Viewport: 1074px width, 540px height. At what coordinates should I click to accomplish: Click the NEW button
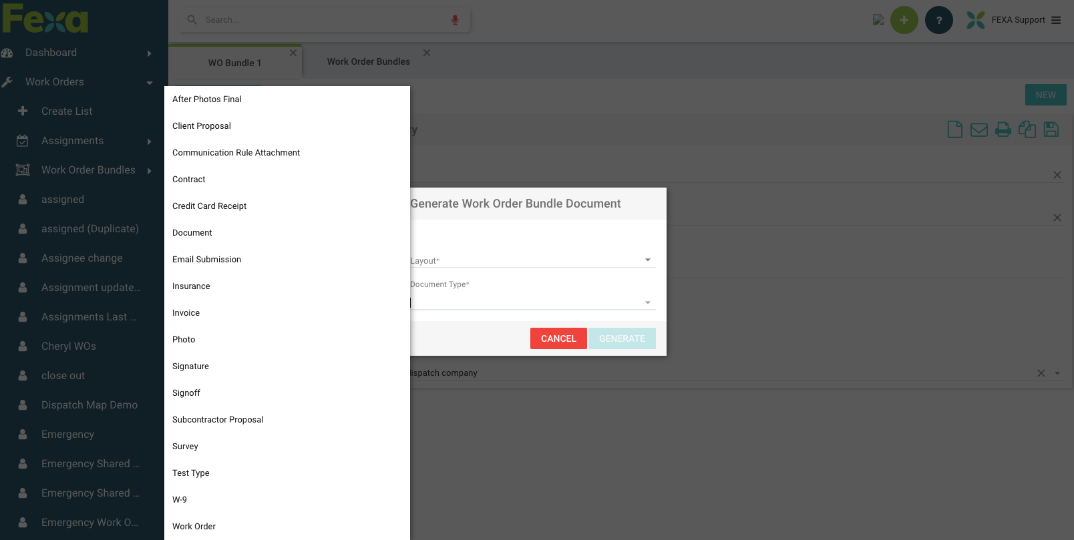[x=1045, y=95]
